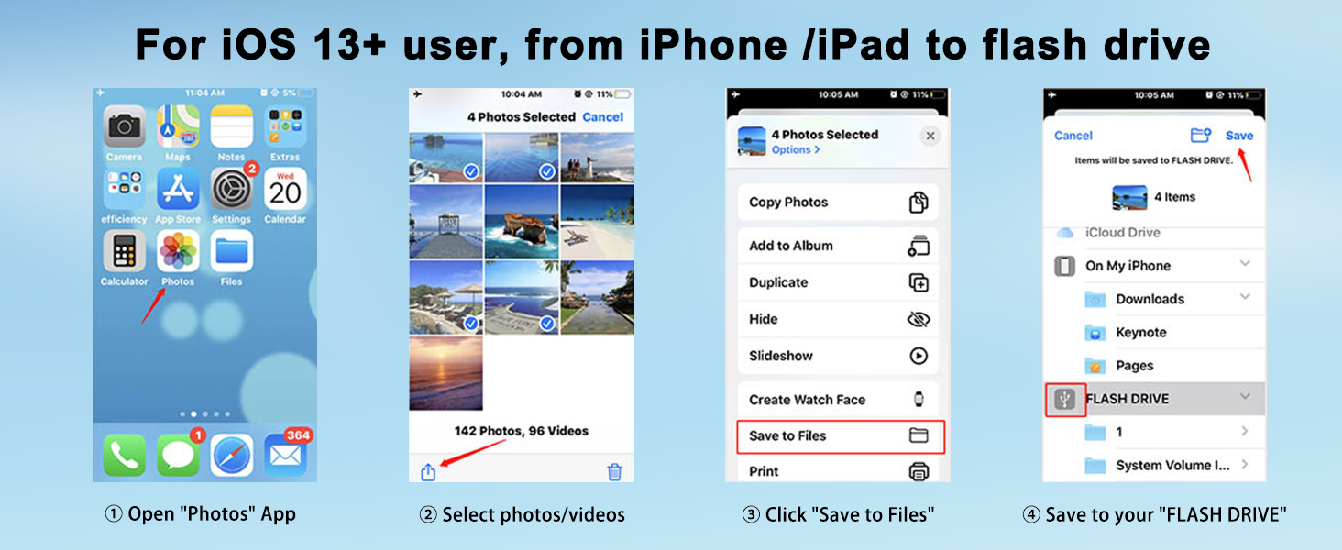Launch the Calculator app
Image resolution: width=1342 pixels, height=550 pixels.
pyautogui.click(x=125, y=251)
